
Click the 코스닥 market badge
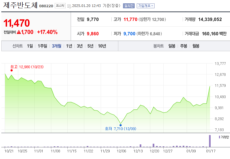[60, 6]
